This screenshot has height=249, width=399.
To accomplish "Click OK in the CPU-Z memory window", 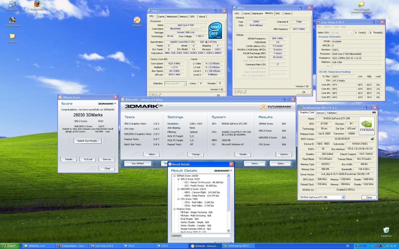I will (x=304, y=92).
